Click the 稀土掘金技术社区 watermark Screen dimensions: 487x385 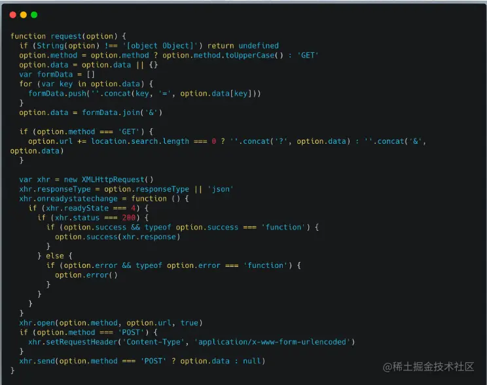433,367
